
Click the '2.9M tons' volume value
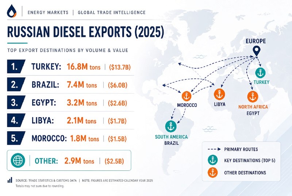pyautogui.click(x=79, y=161)
